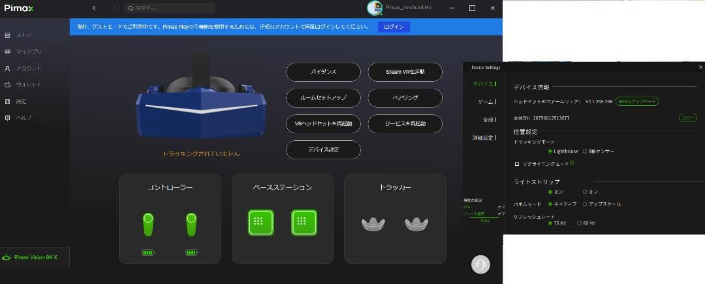This screenshot has height=284, width=705.
Task: Click the search input field
Action: click(x=170, y=8)
